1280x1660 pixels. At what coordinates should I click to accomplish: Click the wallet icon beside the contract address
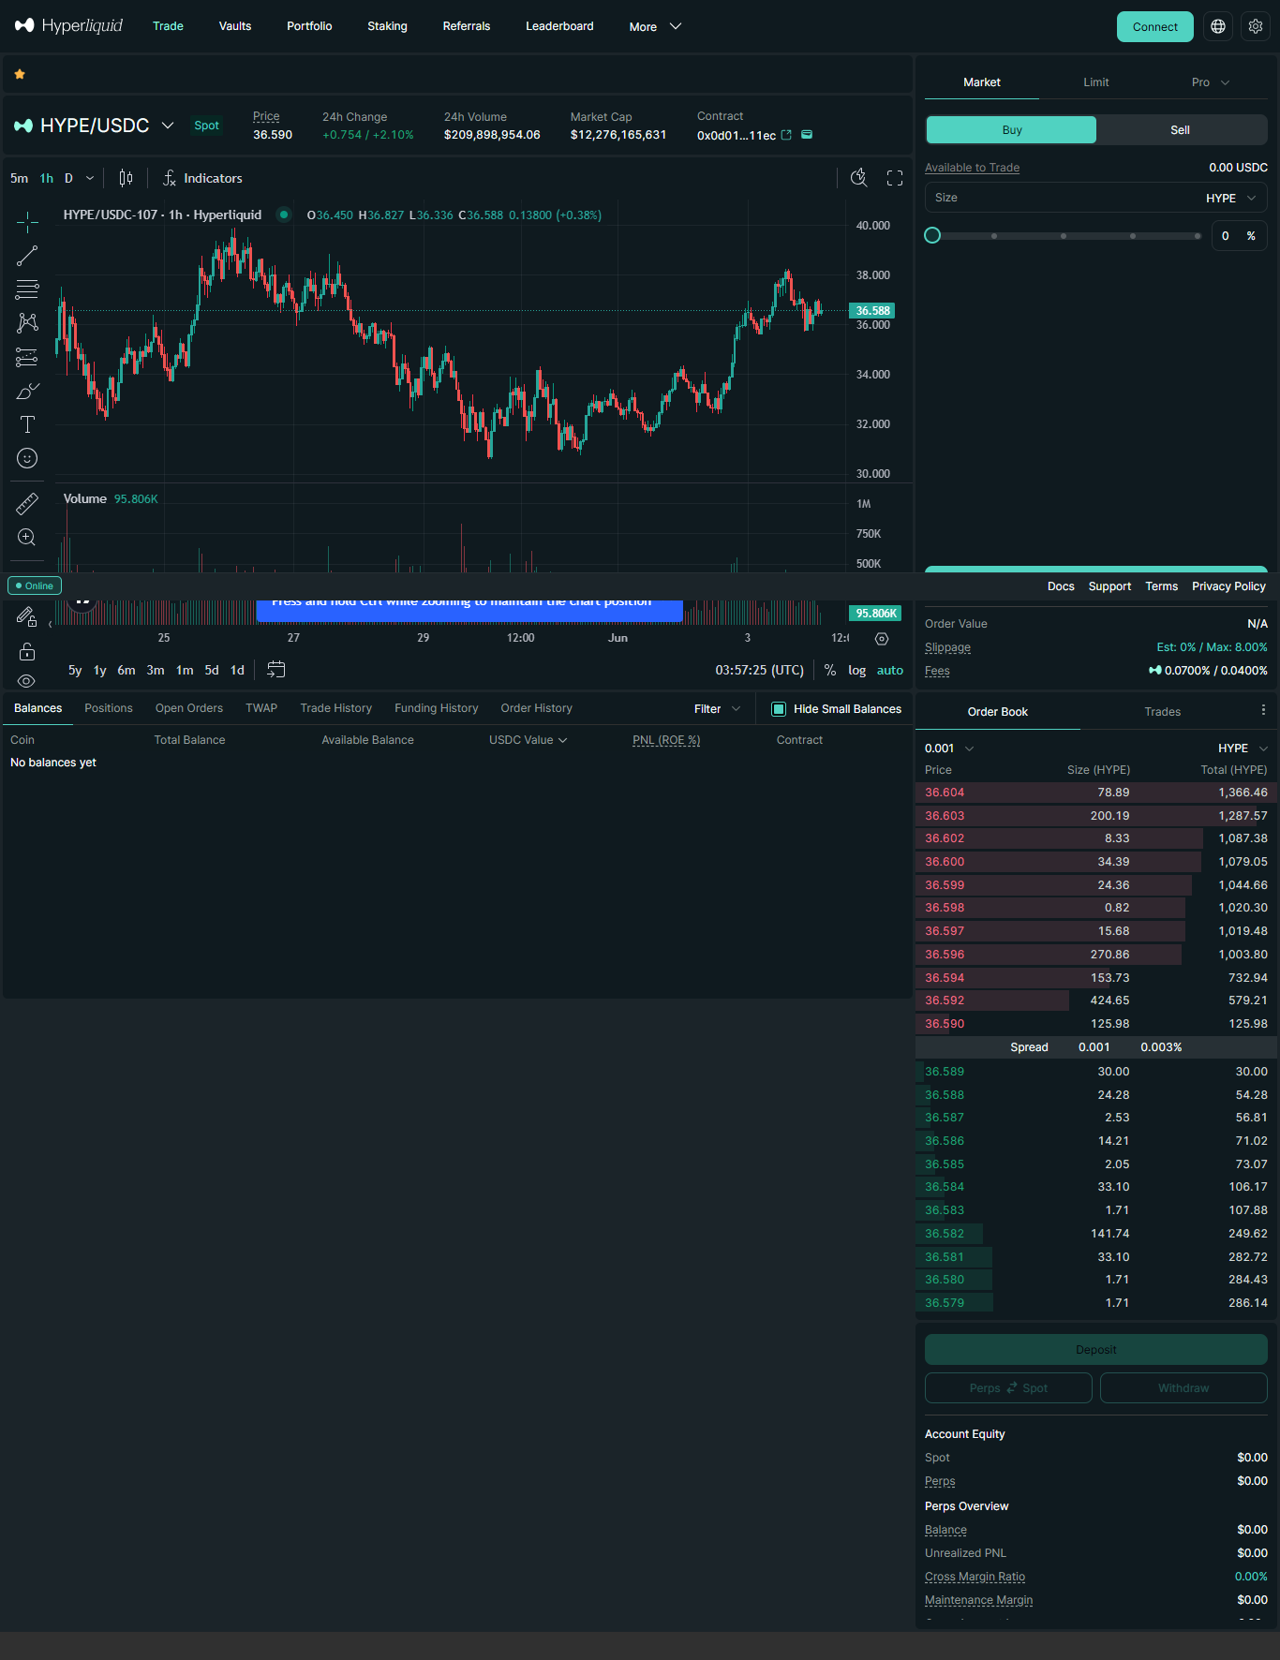[807, 135]
